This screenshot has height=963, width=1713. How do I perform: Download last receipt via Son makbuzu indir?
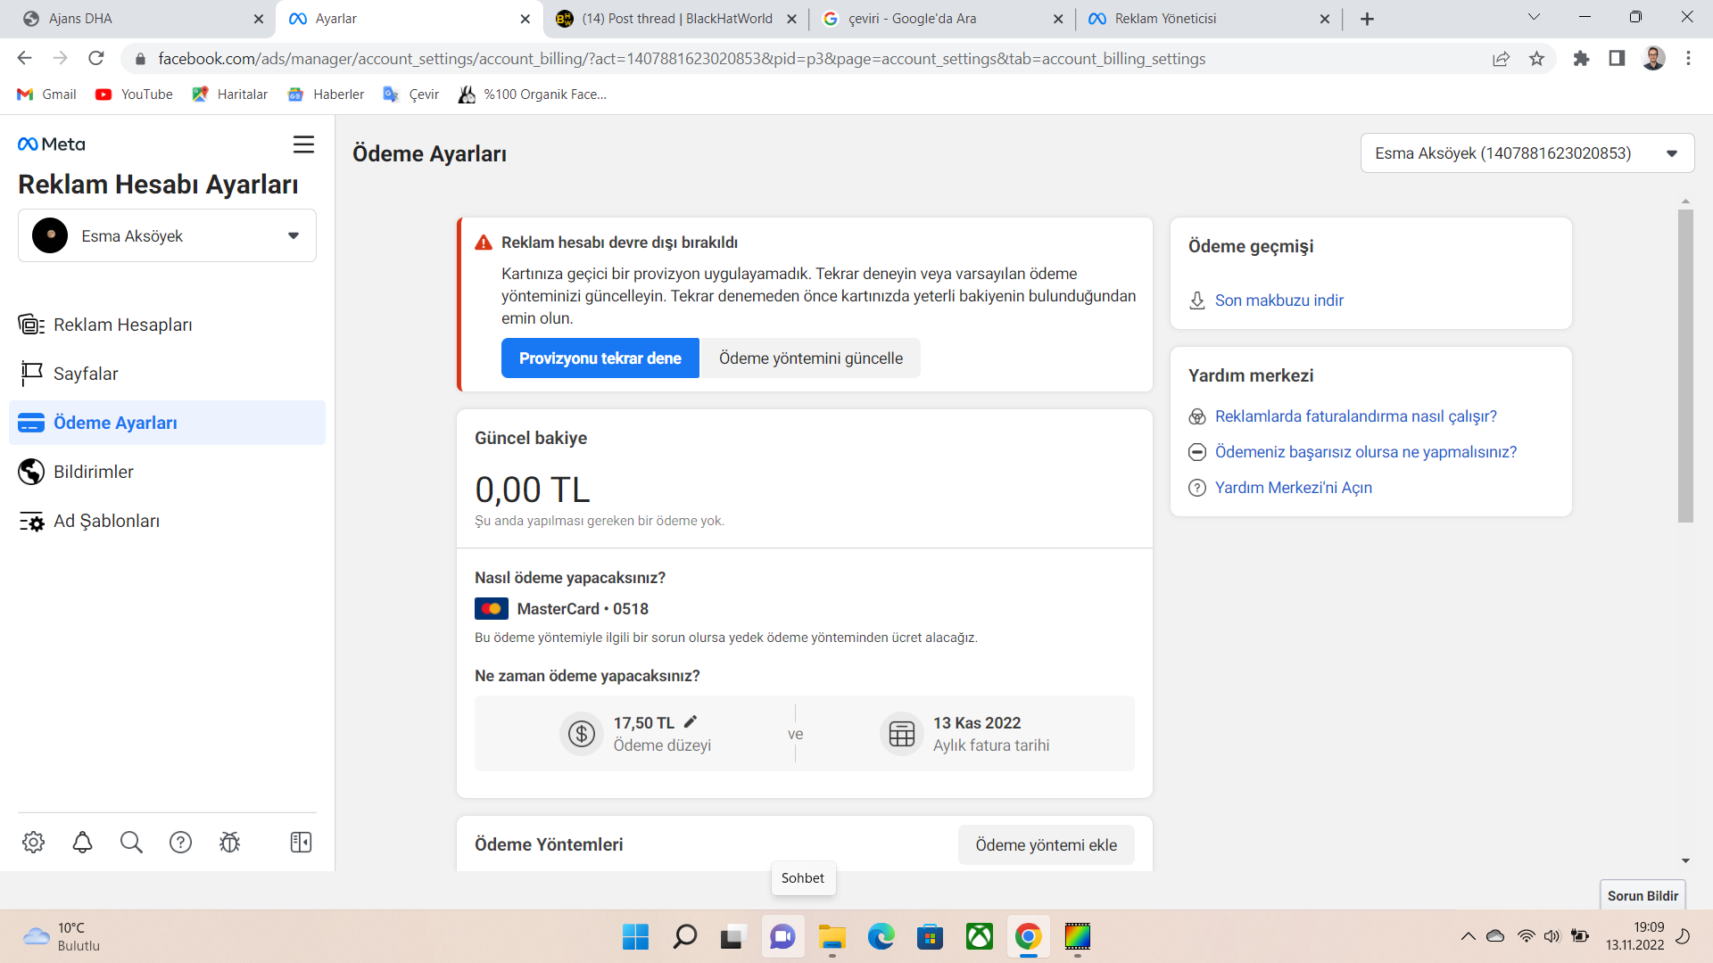click(1279, 300)
